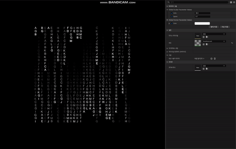Click the Save Child button at right of Color row
This screenshot has height=149, width=236.
[x=225, y=27]
